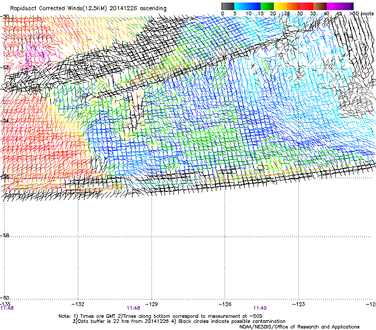Click the Rapidscat Corrected Winds title text
Screen dimensions: 376x330
tap(88, 8)
